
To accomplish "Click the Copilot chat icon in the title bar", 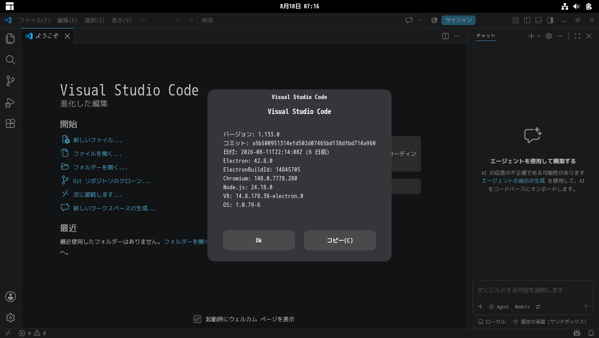I will pos(409,20).
